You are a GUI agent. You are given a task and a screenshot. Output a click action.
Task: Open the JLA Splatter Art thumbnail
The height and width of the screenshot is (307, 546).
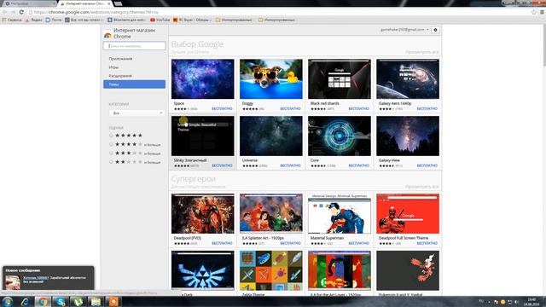tap(271, 214)
